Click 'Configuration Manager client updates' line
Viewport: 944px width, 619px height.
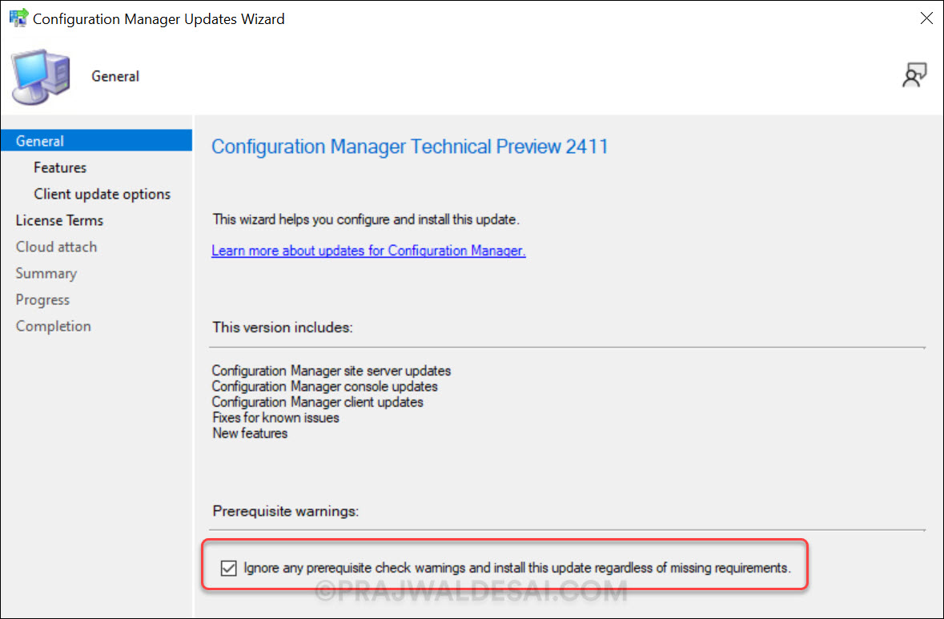click(318, 402)
